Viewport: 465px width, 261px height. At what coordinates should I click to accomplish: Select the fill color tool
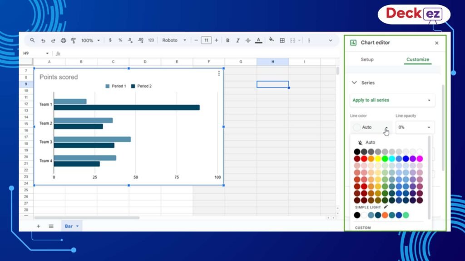coord(271,40)
